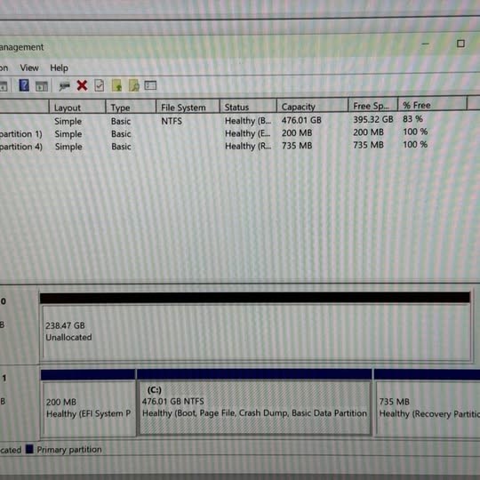Viewport: 480px width, 480px height.
Task: Select the 395.32 GB free space cell
Action: point(372,119)
